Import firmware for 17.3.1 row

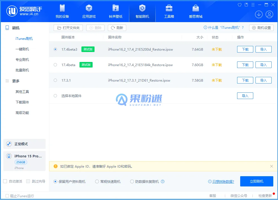pos(264,80)
